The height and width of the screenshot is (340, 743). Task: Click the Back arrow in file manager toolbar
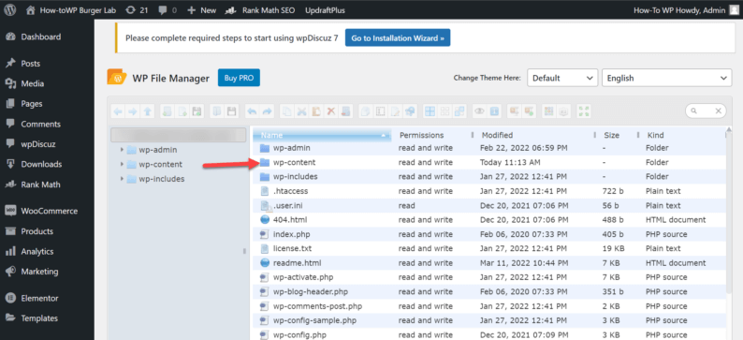click(x=118, y=111)
